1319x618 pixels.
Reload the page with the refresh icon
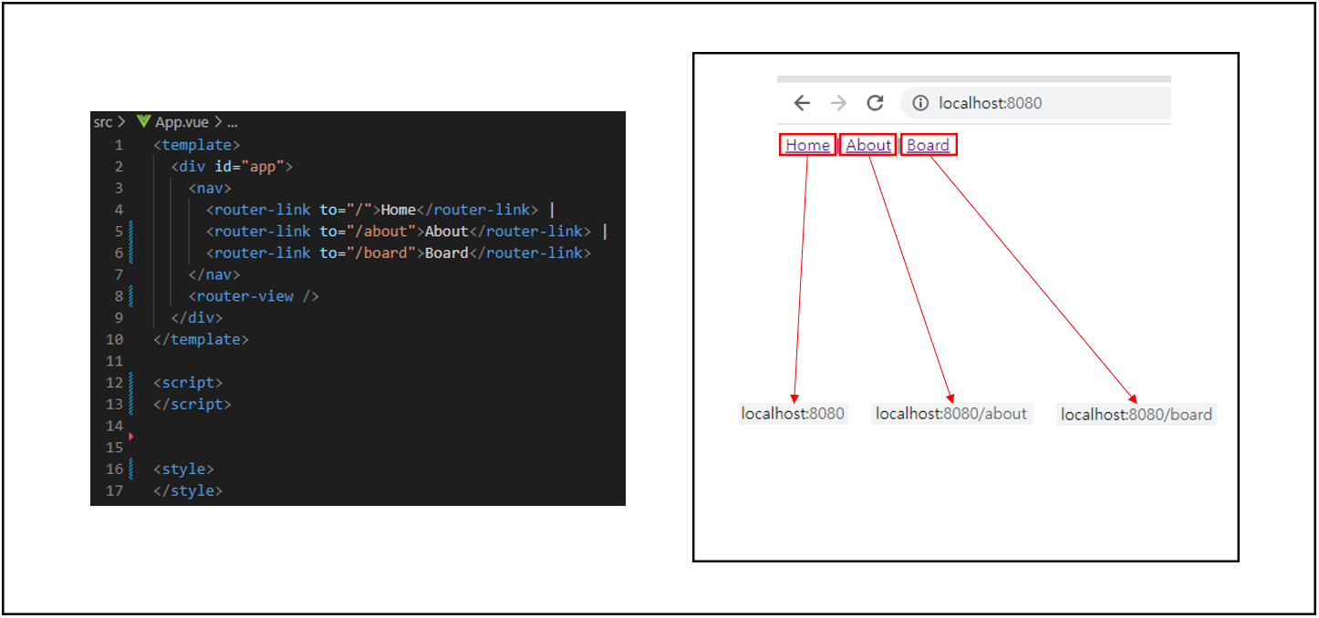click(875, 103)
